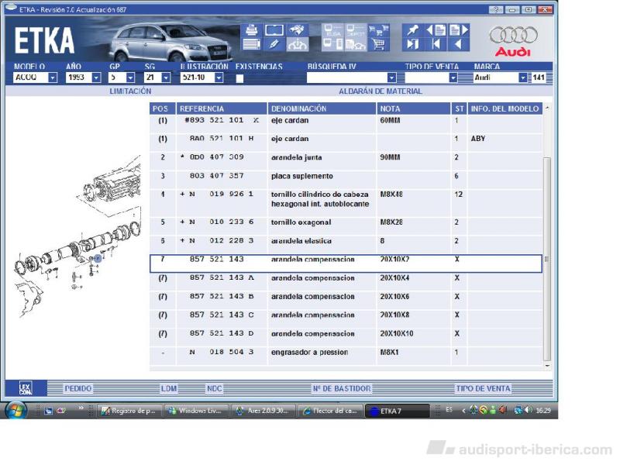Open the Búsqueda IV dropdown
Viewport: 620px width, 465px height.
coord(391,77)
